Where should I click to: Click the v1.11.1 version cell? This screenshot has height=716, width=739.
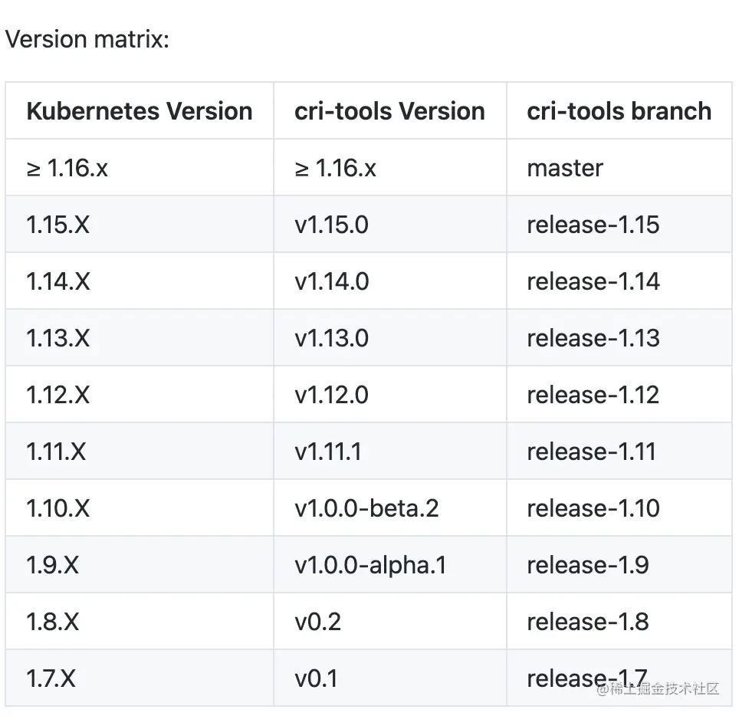(x=327, y=452)
